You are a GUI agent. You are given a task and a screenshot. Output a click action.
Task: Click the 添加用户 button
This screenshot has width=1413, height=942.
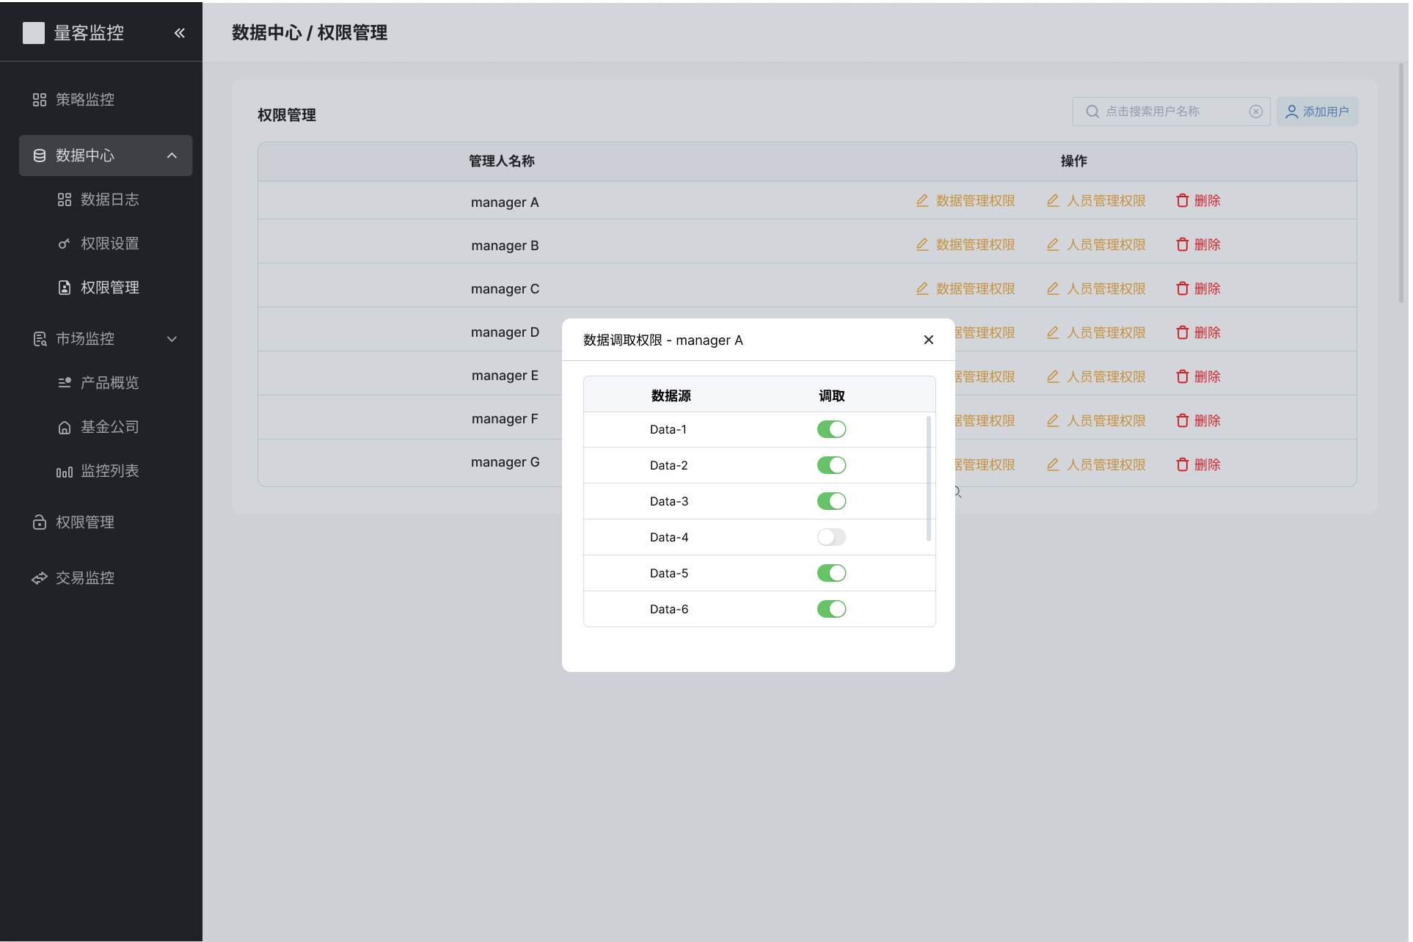[x=1317, y=112]
